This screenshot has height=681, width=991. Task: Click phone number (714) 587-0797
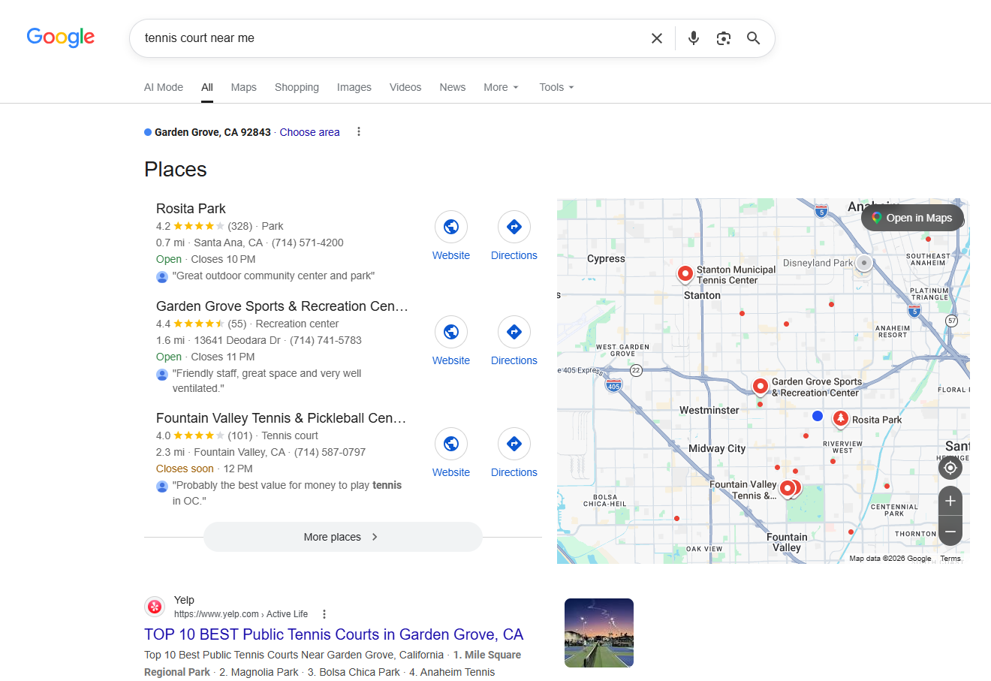tap(330, 452)
